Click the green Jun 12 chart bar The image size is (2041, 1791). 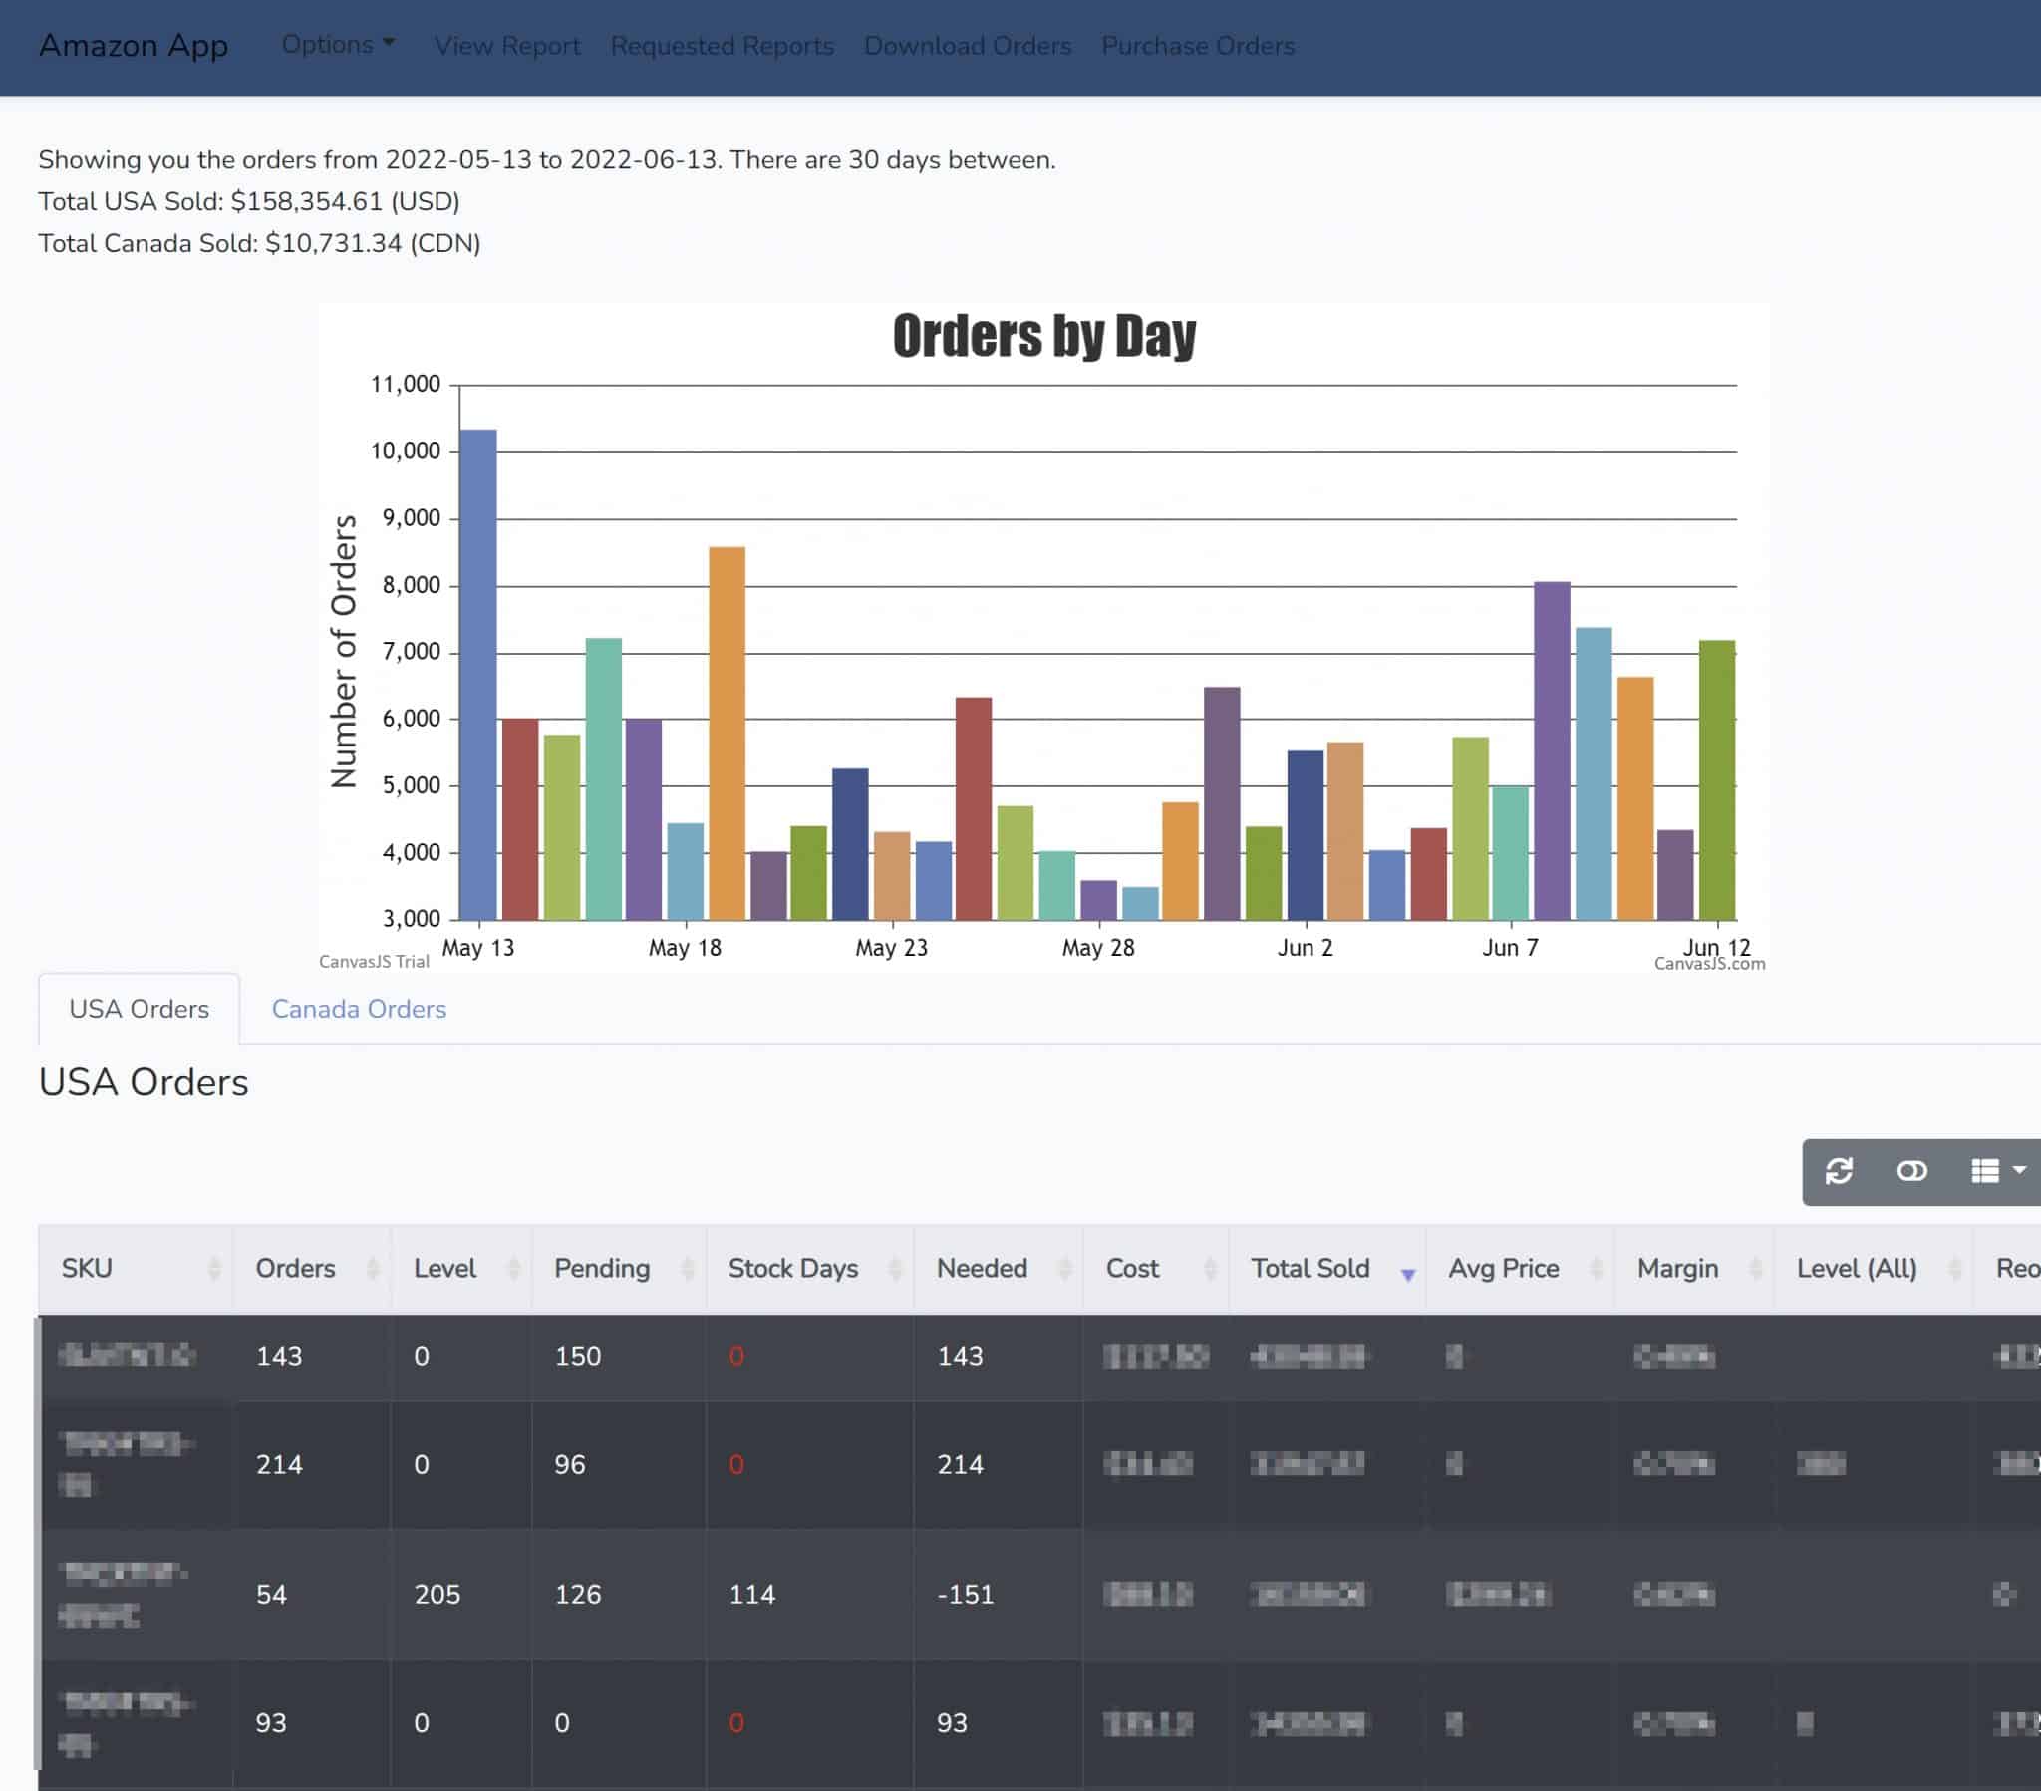[1717, 779]
